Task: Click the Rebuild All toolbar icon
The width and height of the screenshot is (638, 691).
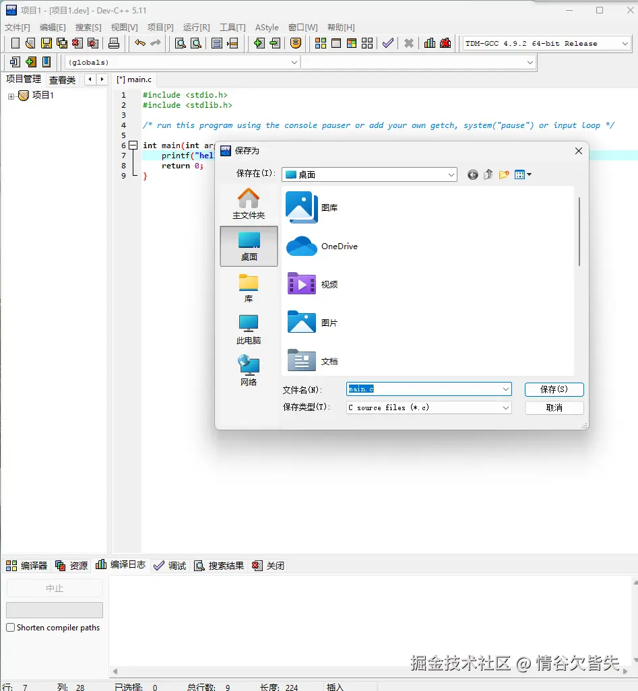Action: (x=367, y=43)
